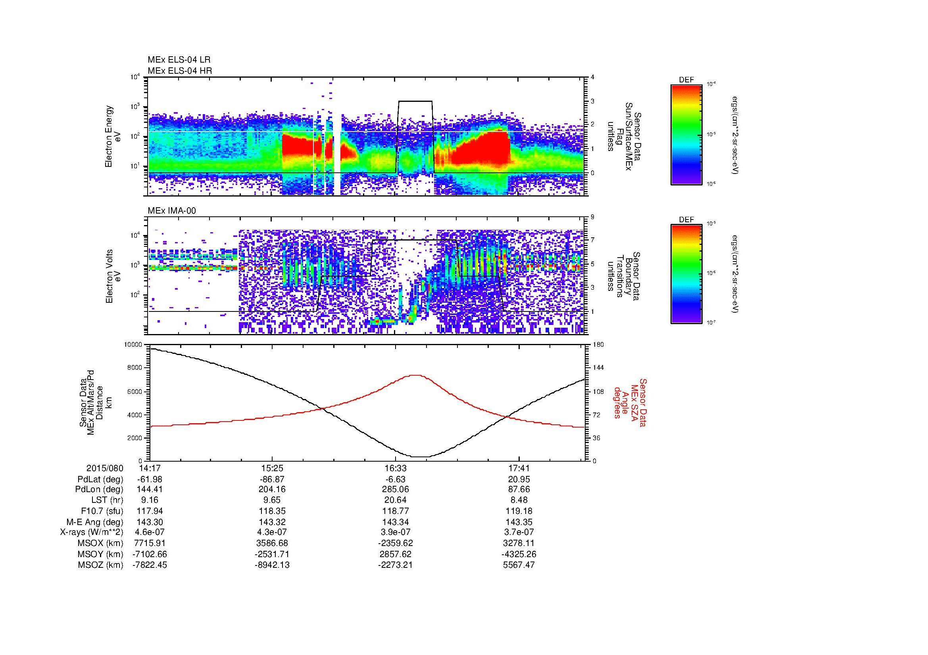The width and height of the screenshot is (928, 655).
Task: Click the LST value '9.16'
Action: pos(150,500)
